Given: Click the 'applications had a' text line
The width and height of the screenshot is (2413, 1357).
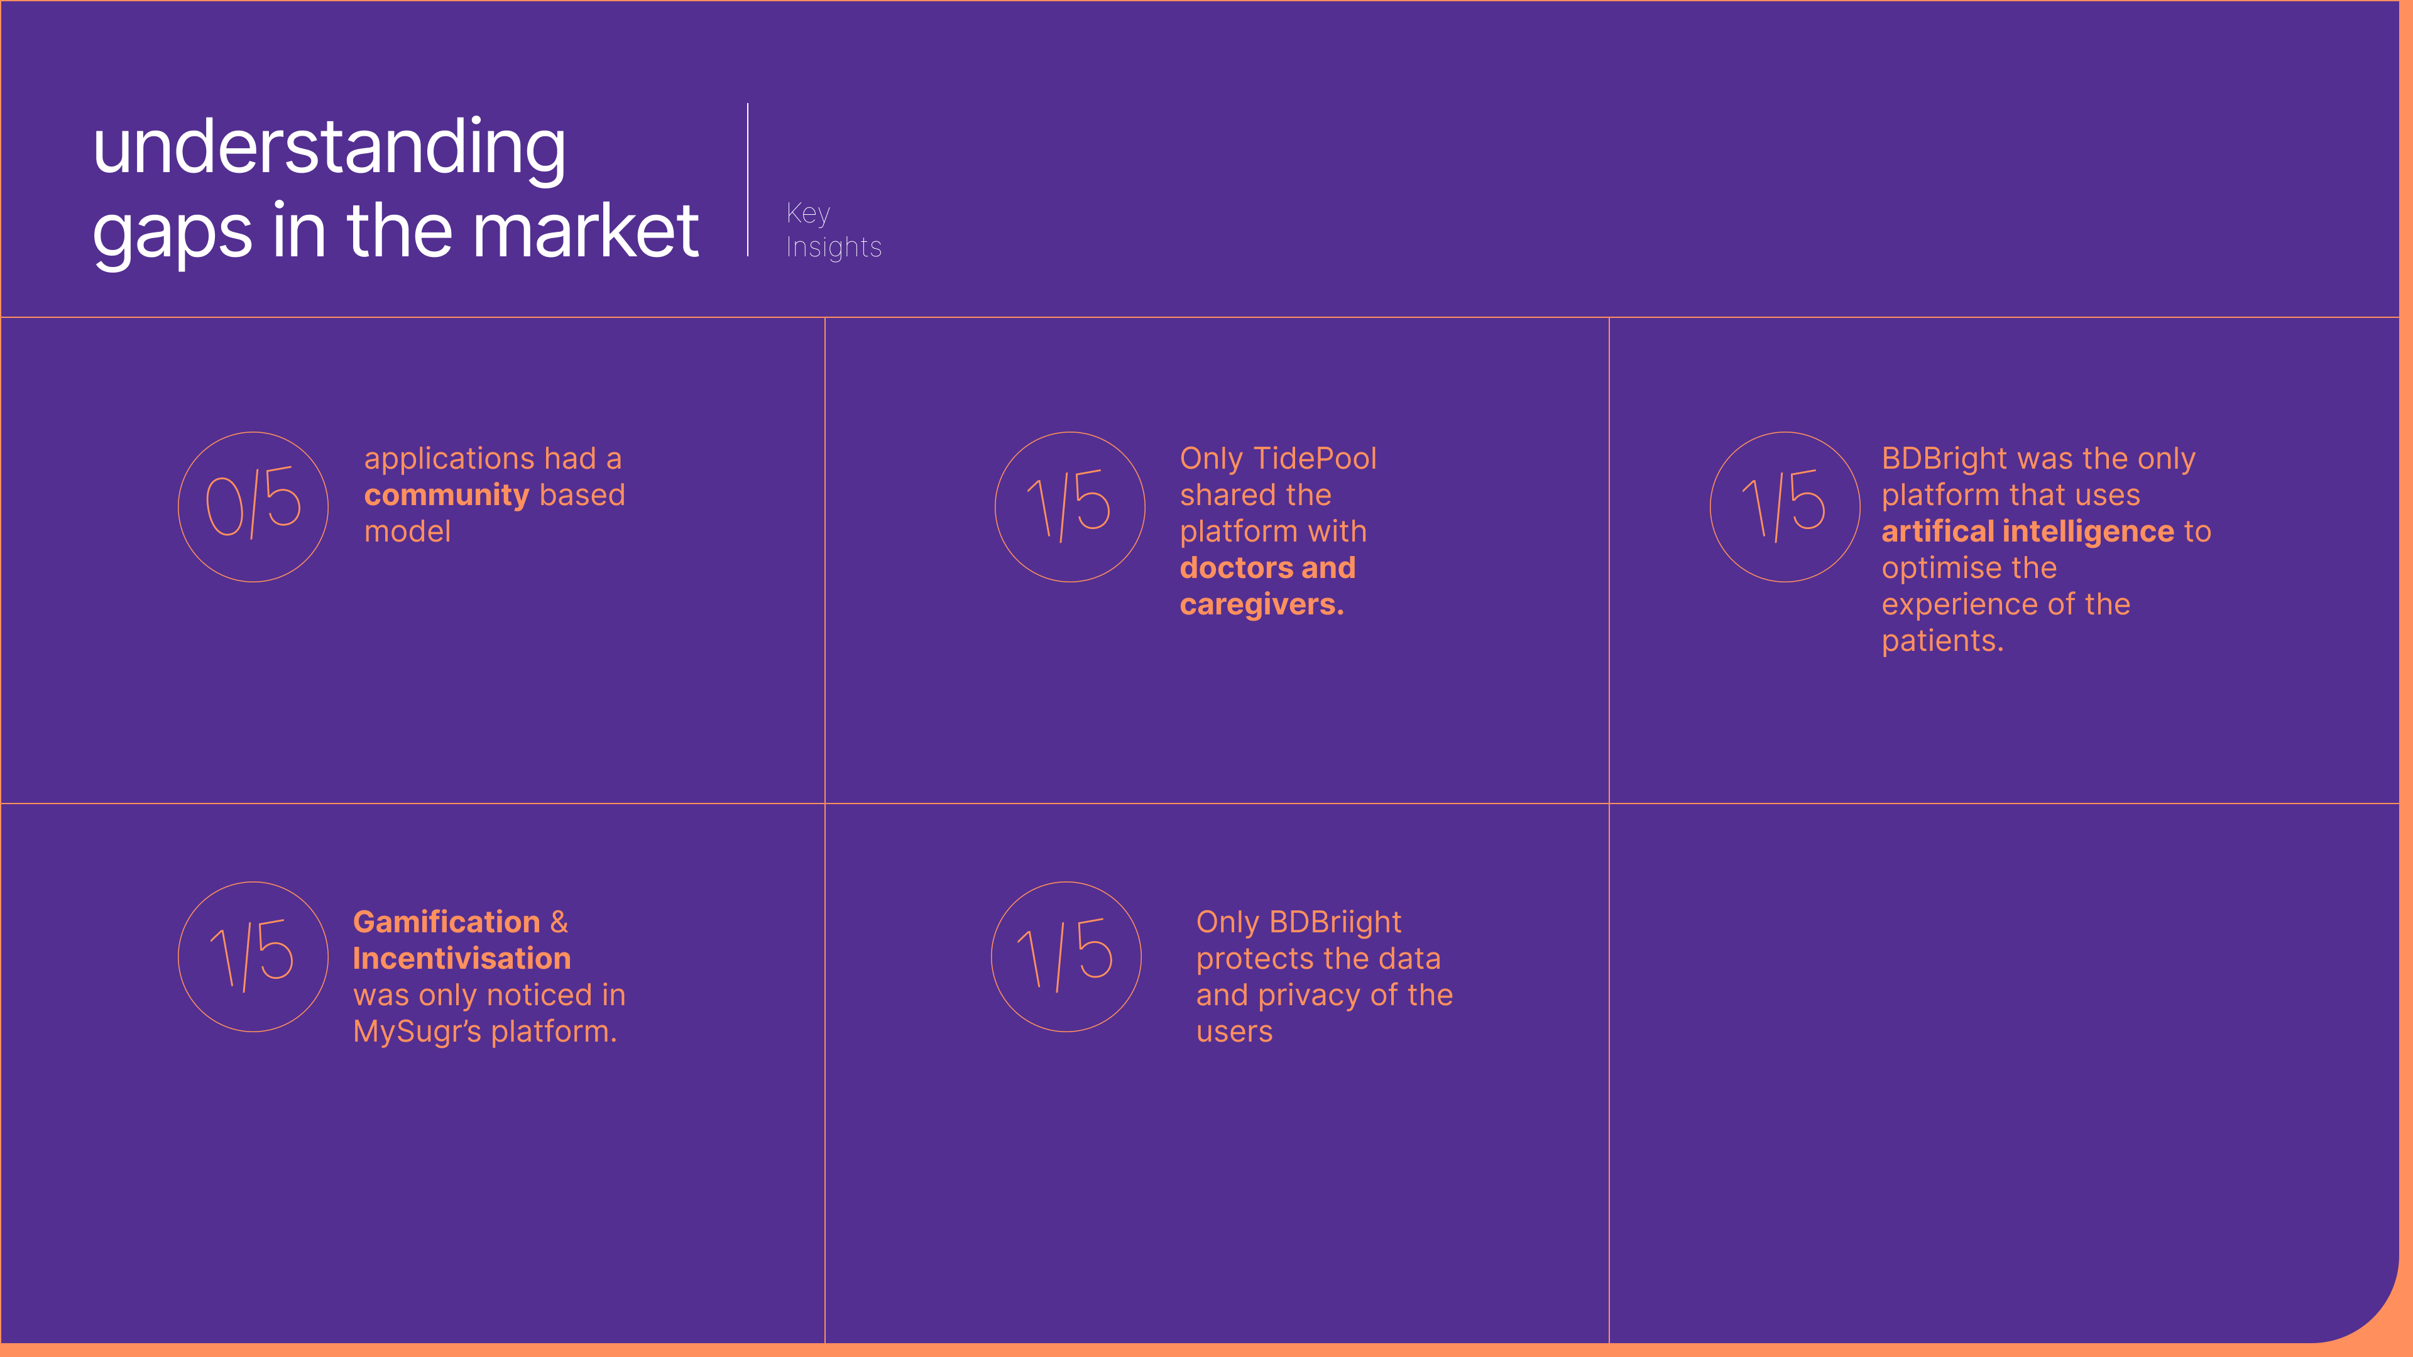Looking at the screenshot, I should 493,459.
